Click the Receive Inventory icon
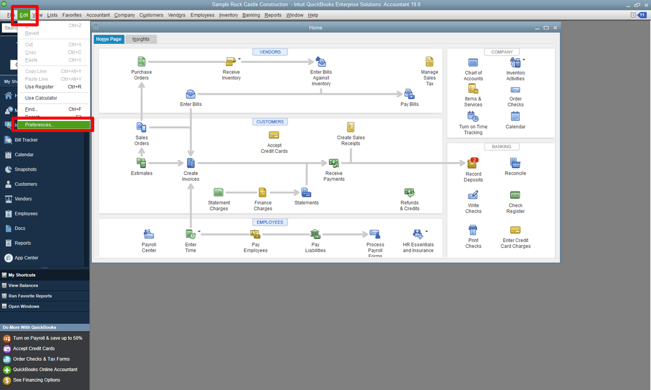This screenshot has width=651, height=390. click(x=231, y=62)
